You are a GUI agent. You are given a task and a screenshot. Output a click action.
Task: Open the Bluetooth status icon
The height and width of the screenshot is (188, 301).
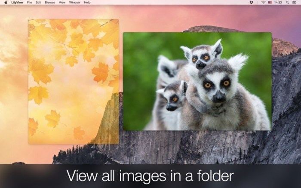point(257,2)
